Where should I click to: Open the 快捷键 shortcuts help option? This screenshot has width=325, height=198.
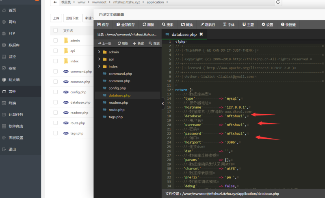click(x=288, y=25)
